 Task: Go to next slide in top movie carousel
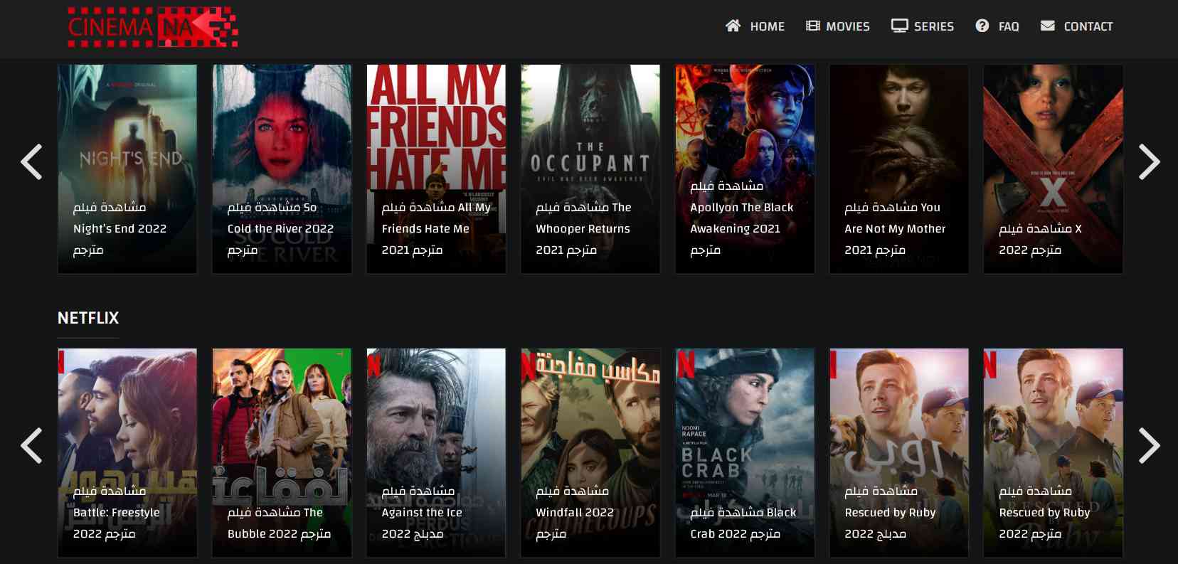[1149, 161]
